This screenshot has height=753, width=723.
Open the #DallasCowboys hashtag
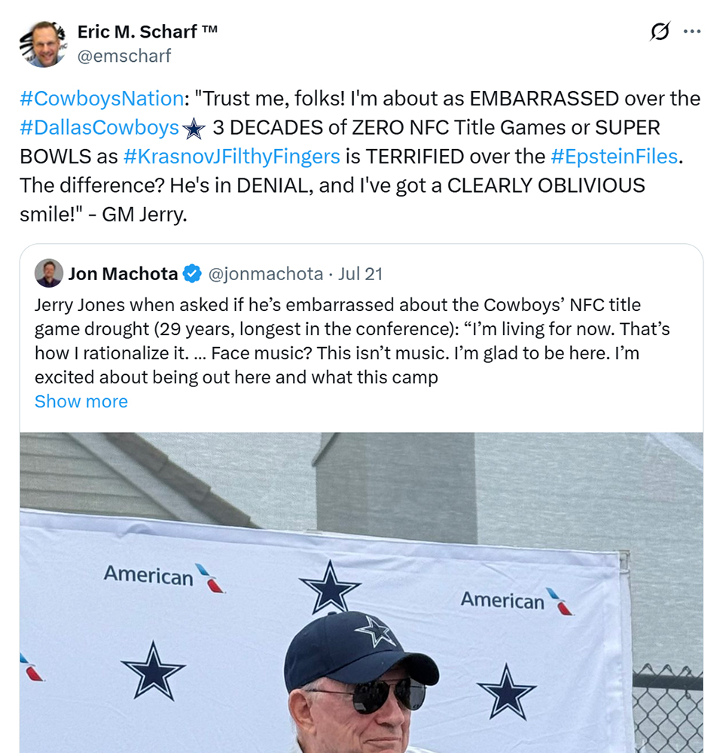pyautogui.click(x=99, y=128)
